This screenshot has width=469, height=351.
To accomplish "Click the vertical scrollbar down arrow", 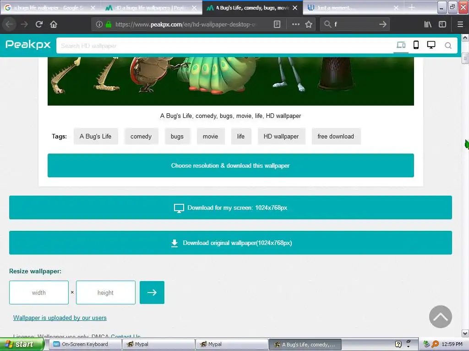I will [x=465, y=333].
